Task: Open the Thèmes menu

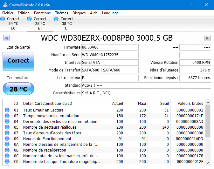Action: pyautogui.click(x=62, y=13)
